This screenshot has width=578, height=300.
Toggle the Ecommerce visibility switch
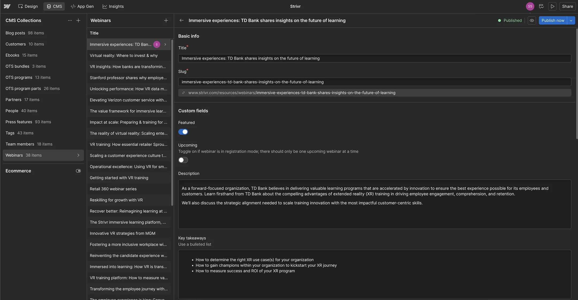[x=78, y=171]
